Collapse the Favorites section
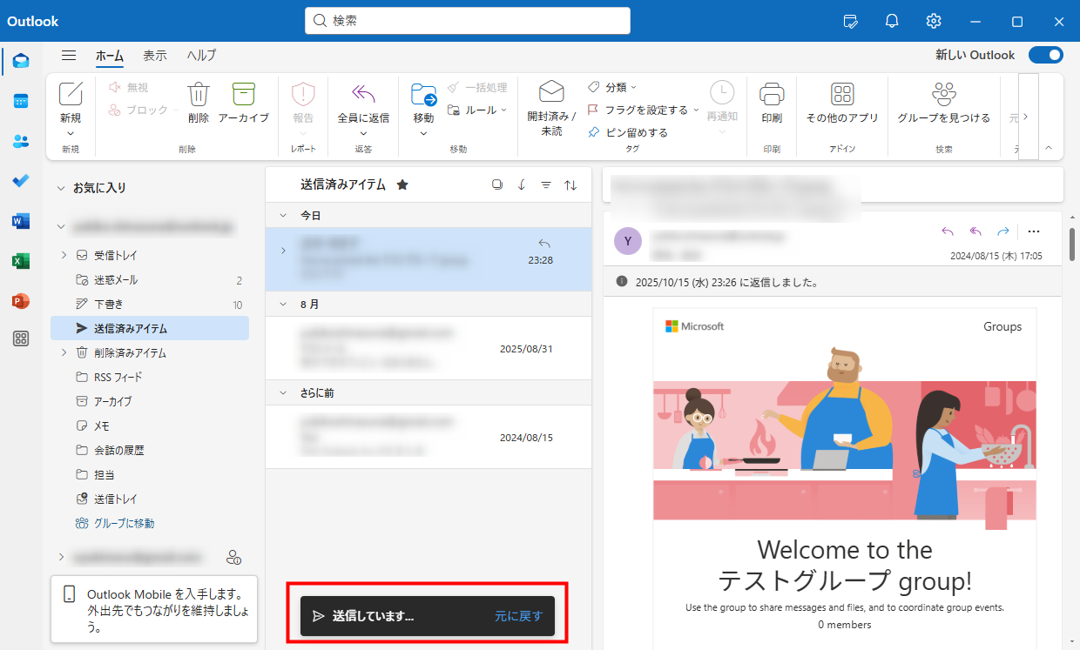Image resolution: width=1080 pixels, height=650 pixels. point(61,187)
